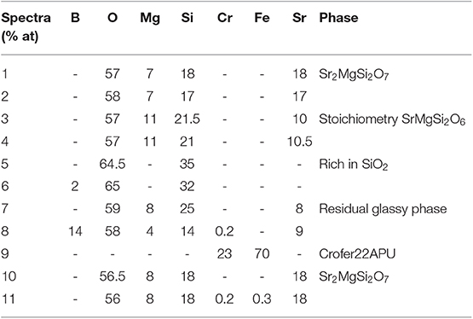Click the Sr column header

point(299,18)
